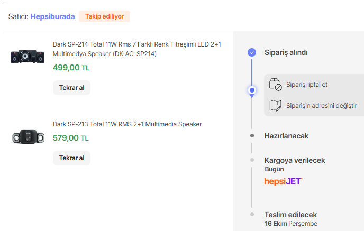Toggle the Takip ediyor follow badge
The height and width of the screenshot is (231, 364).
[x=104, y=16]
